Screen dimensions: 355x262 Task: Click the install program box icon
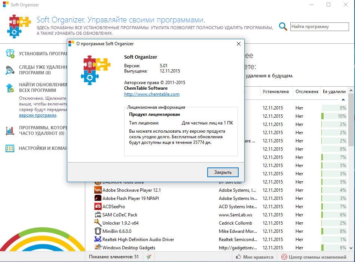(10, 53)
